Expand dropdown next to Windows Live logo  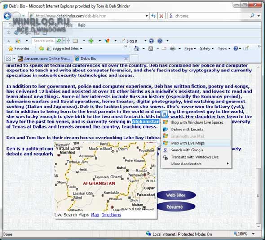[27, 41]
